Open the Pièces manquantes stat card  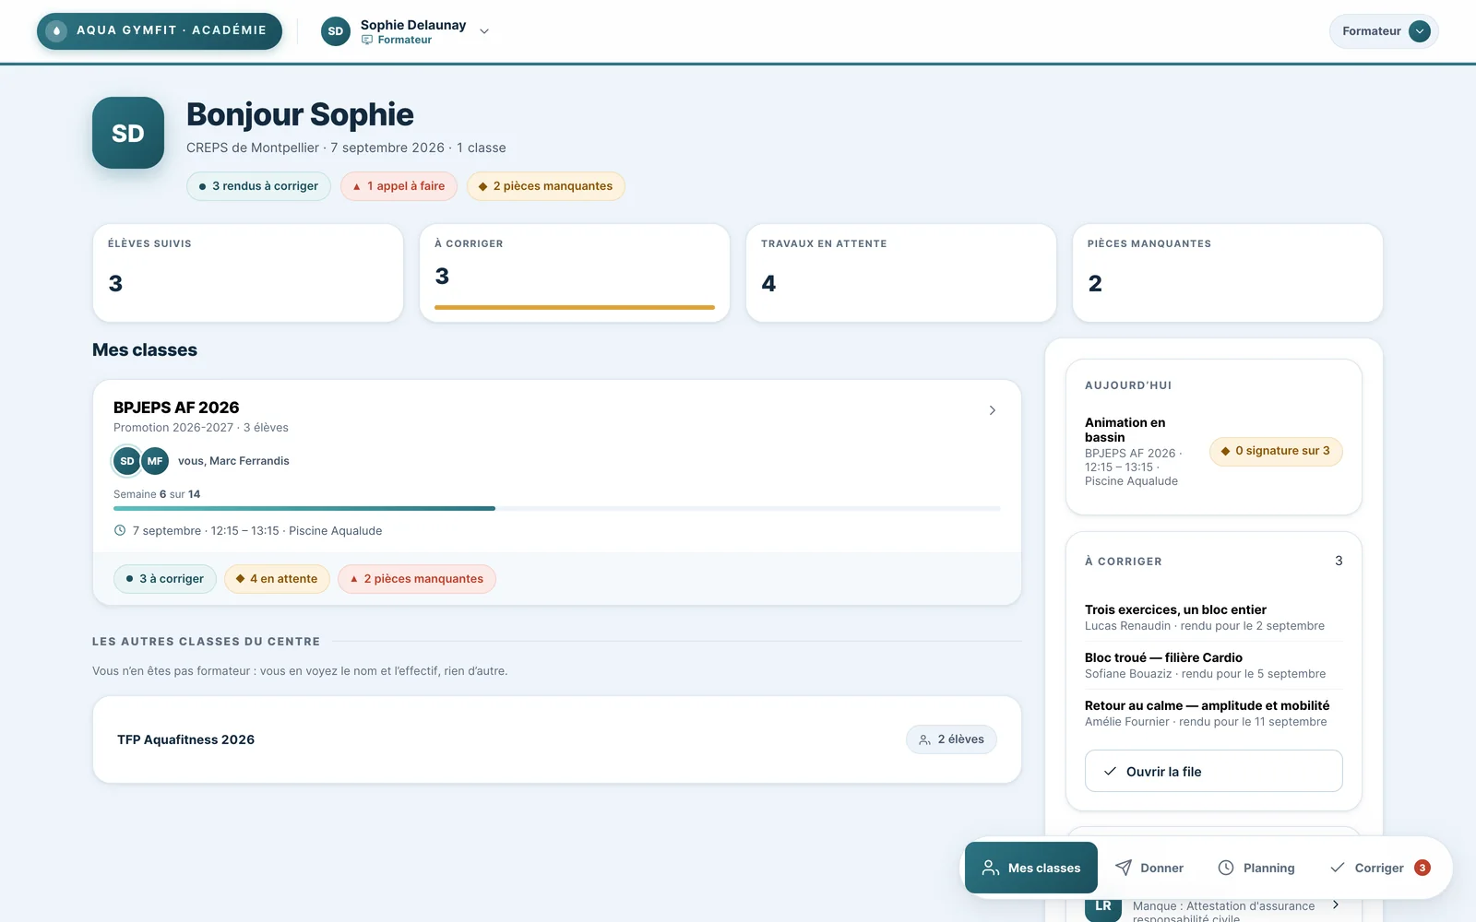[x=1228, y=273]
